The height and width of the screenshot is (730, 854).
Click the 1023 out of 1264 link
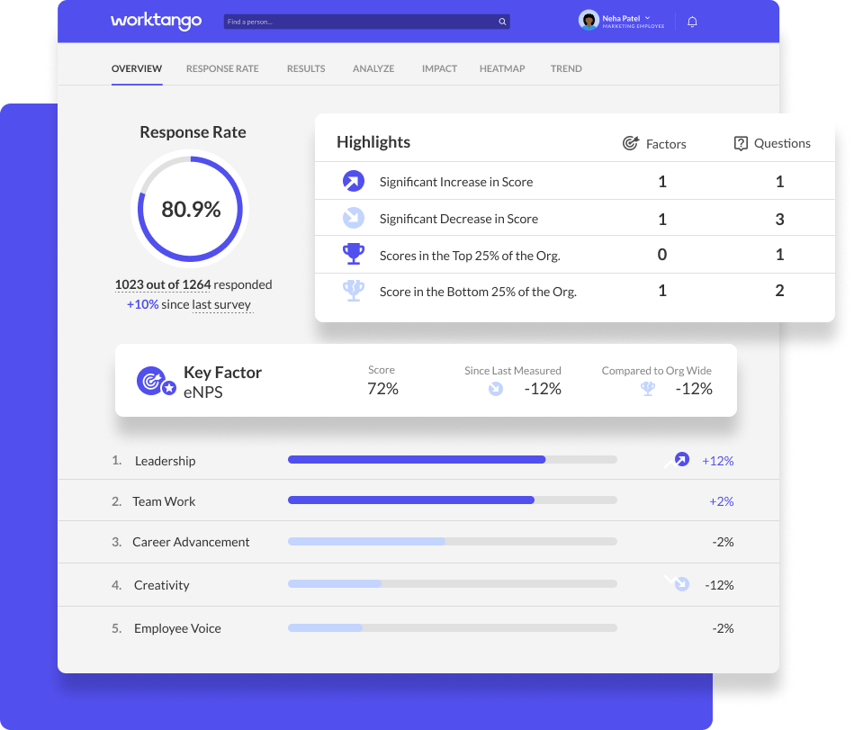(x=163, y=285)
